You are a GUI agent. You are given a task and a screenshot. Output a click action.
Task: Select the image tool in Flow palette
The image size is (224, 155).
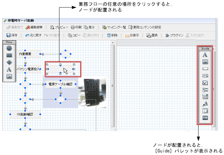pyautogui.click(x=9, y=76)
